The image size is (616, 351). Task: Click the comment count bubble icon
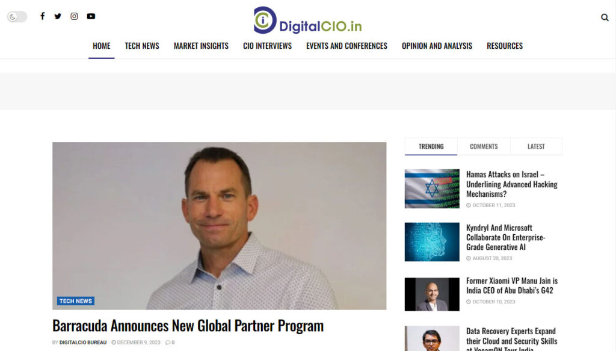pos(168,343)
